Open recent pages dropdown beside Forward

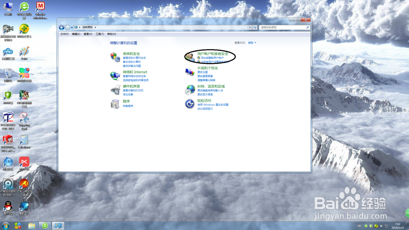pyautogui.click(x=72, y=27)
